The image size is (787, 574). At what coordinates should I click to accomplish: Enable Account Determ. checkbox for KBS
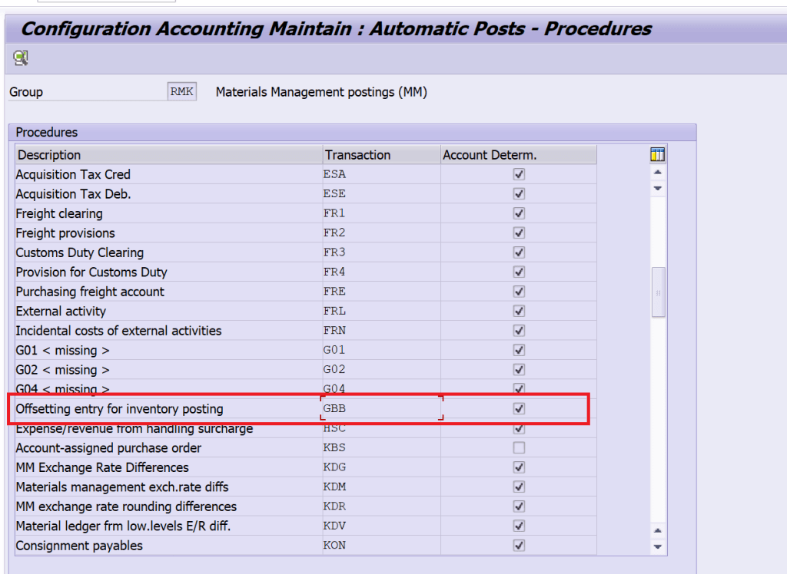pyautogui.click(x=519, y=447)
